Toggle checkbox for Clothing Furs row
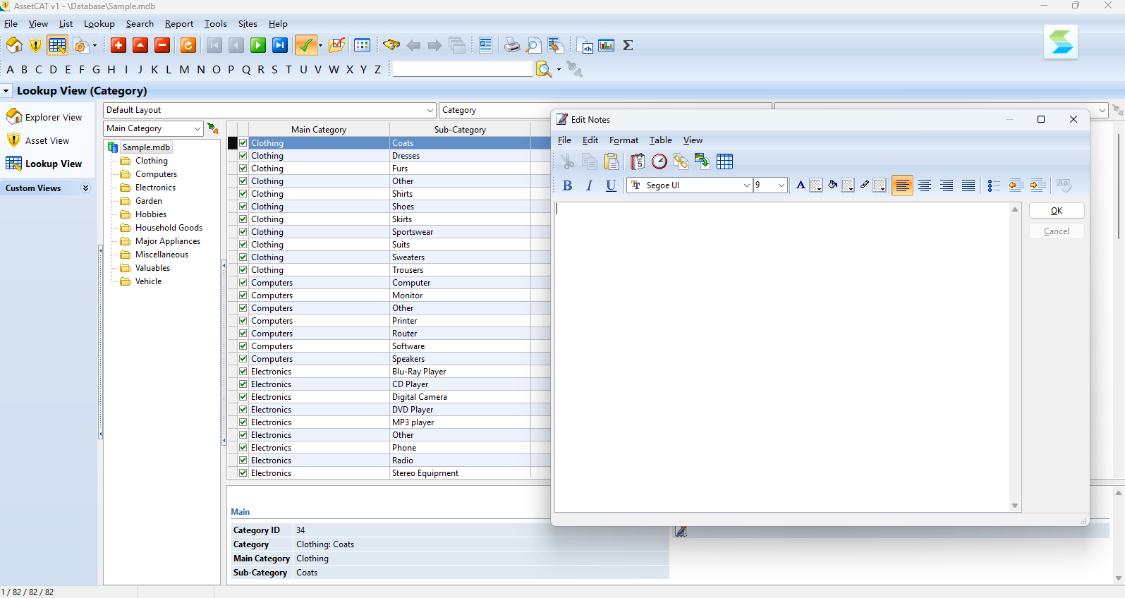The image size is (1125, 598). pos(243,168)
